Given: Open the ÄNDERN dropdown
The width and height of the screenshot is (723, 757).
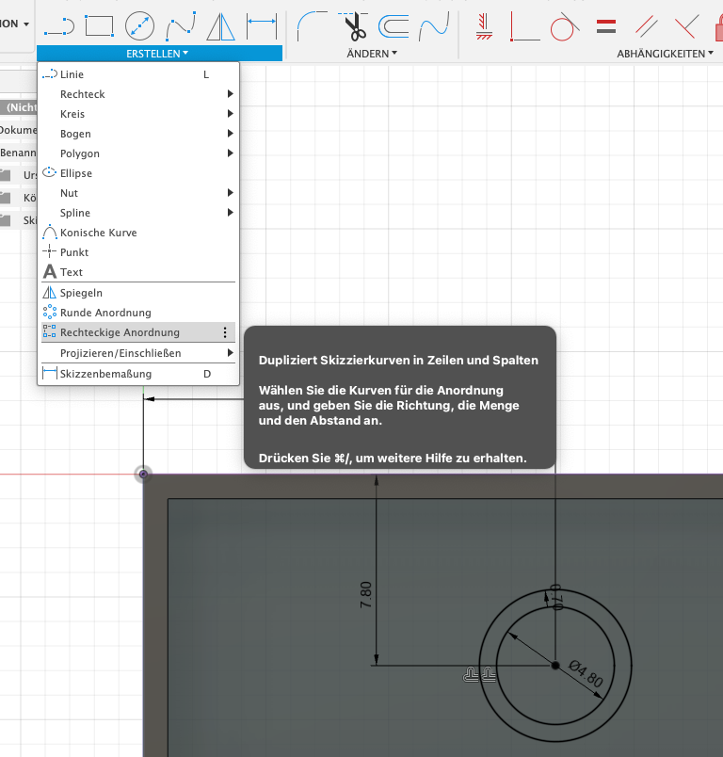Looking at the screenshot, I should [373, 54].
